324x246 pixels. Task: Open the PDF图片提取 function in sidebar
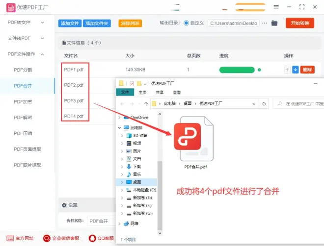coord(27,165)
